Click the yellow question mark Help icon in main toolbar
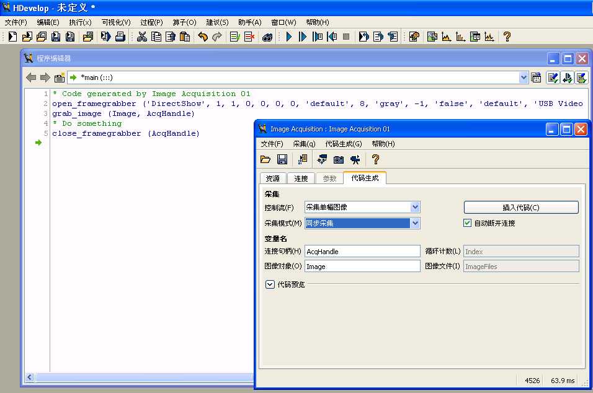 (507, 37)
